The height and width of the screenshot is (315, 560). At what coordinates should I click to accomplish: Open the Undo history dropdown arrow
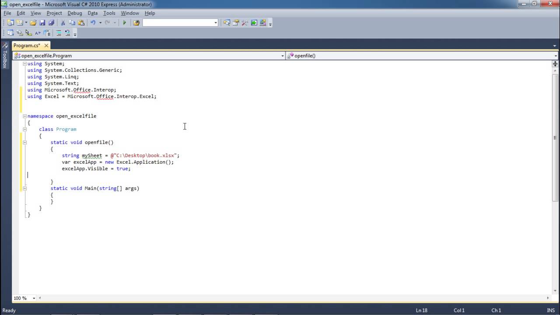tap(99, 22)
